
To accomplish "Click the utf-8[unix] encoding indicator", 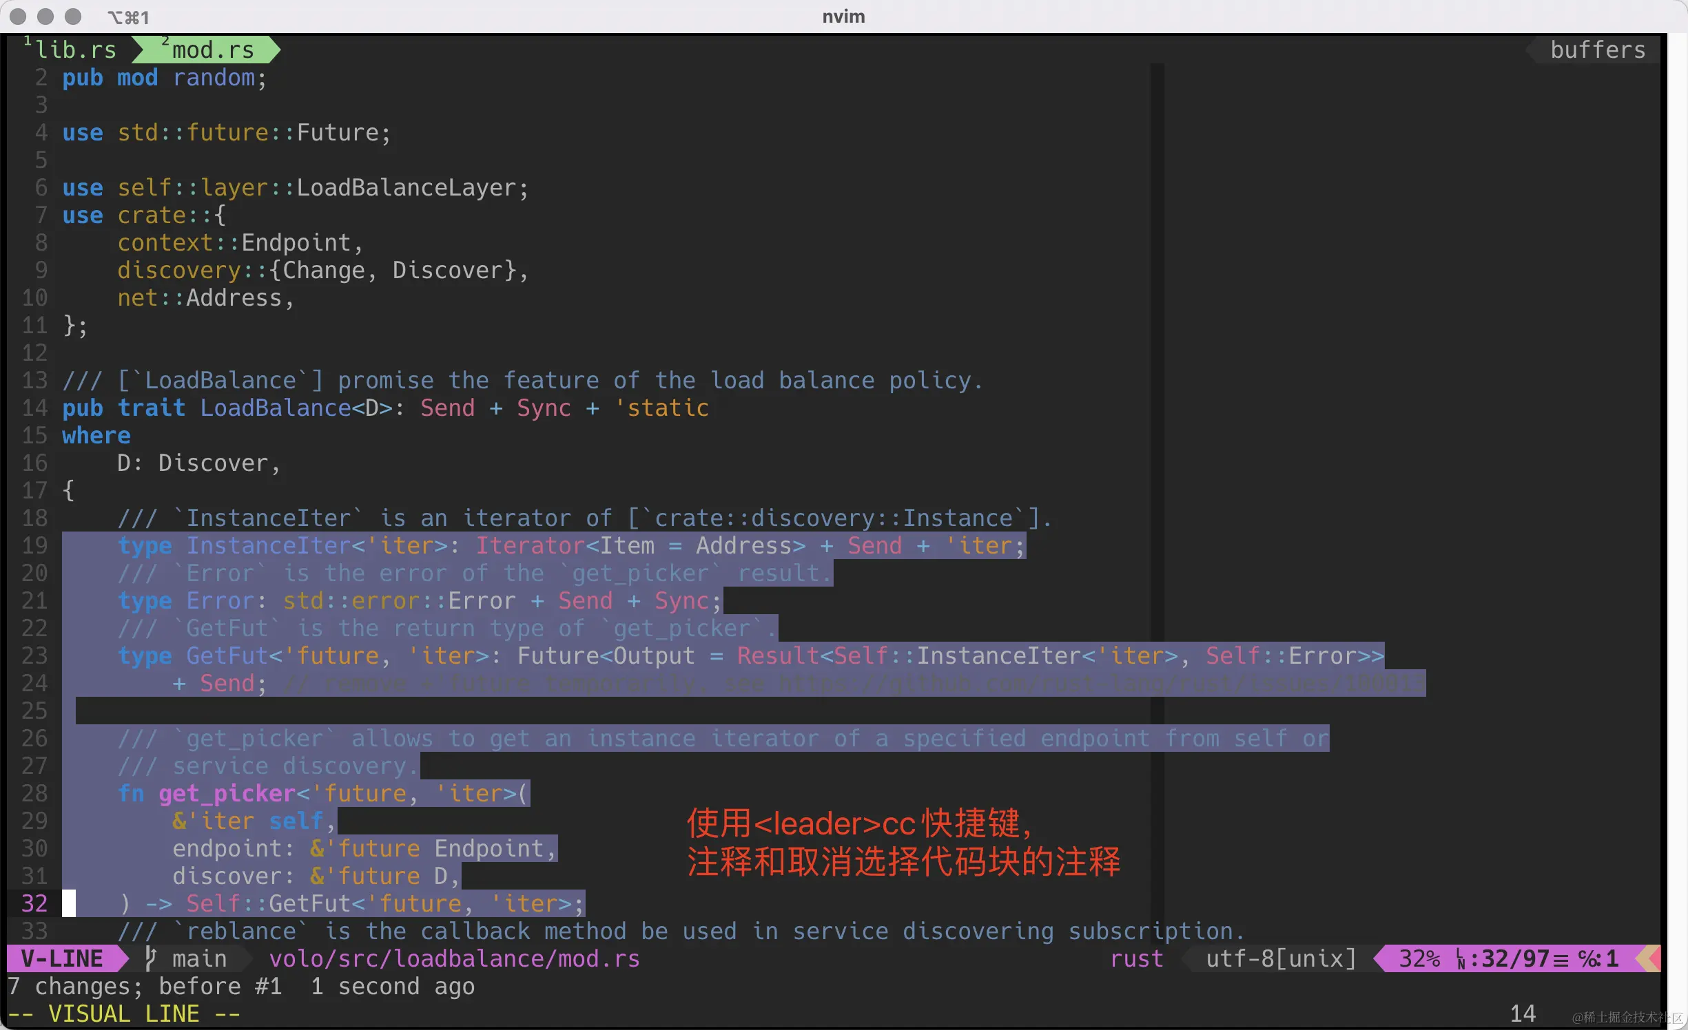I will pyautogui.click(x=1279, y=958).
